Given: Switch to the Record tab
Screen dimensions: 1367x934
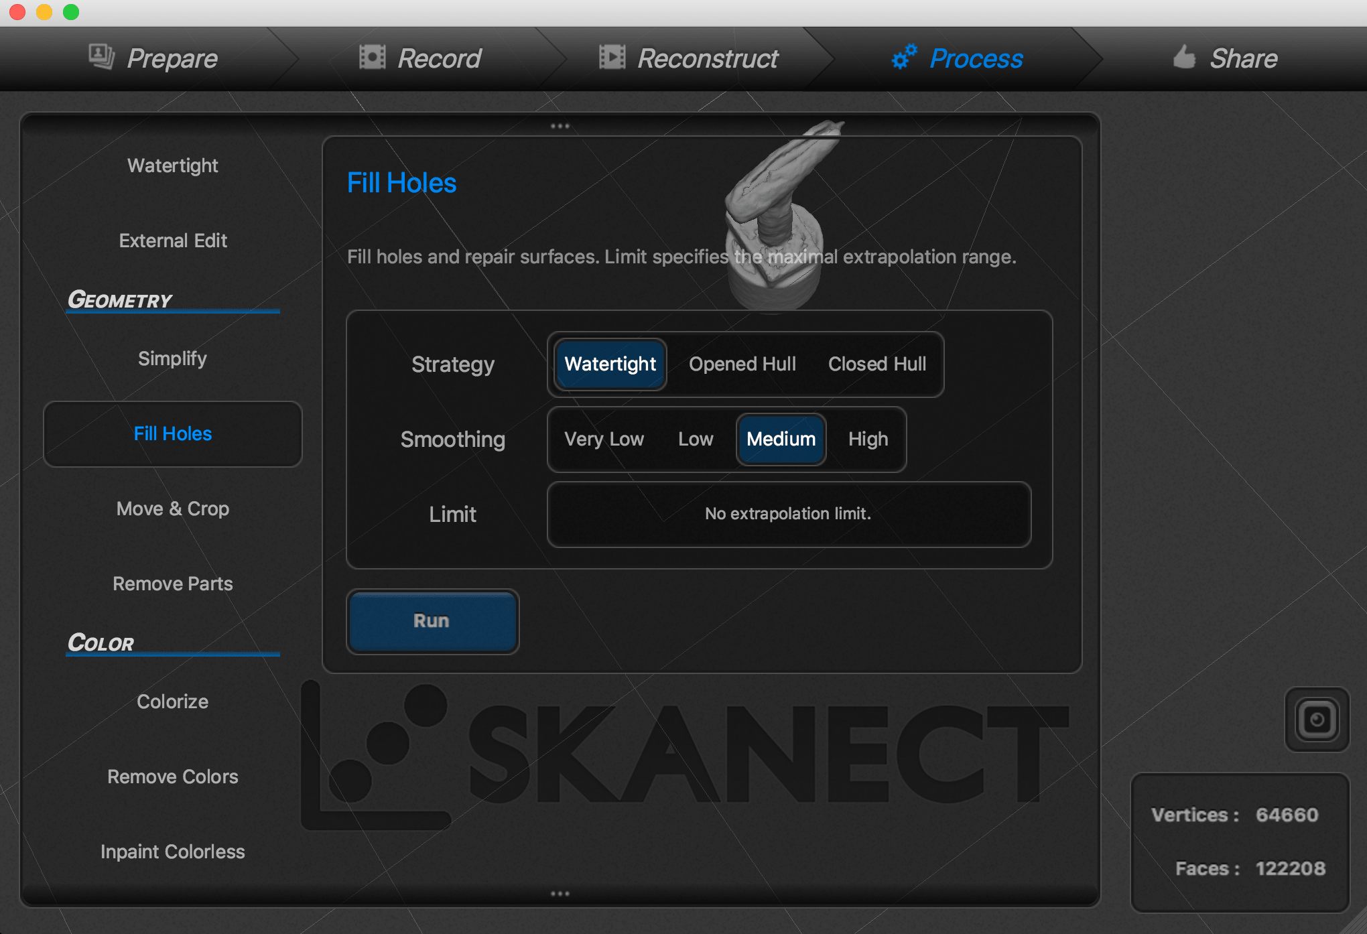Looking at the screenshot, I should pos(420,58).
